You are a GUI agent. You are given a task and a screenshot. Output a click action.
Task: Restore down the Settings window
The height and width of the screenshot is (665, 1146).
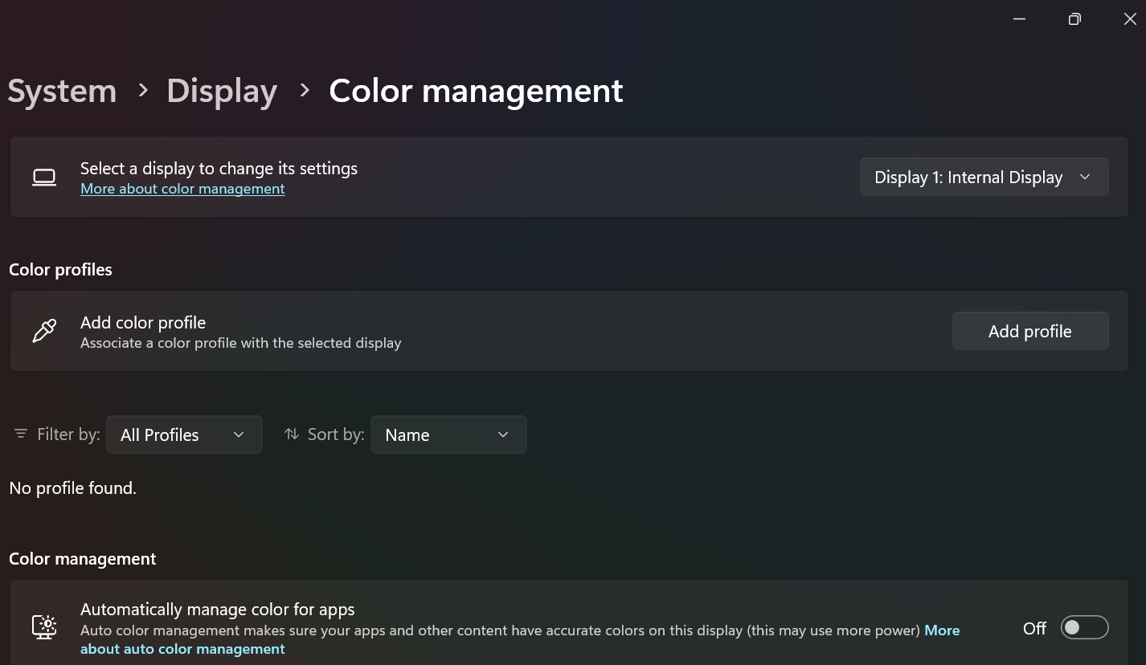pyautogui.click(x=1074, y=19)
